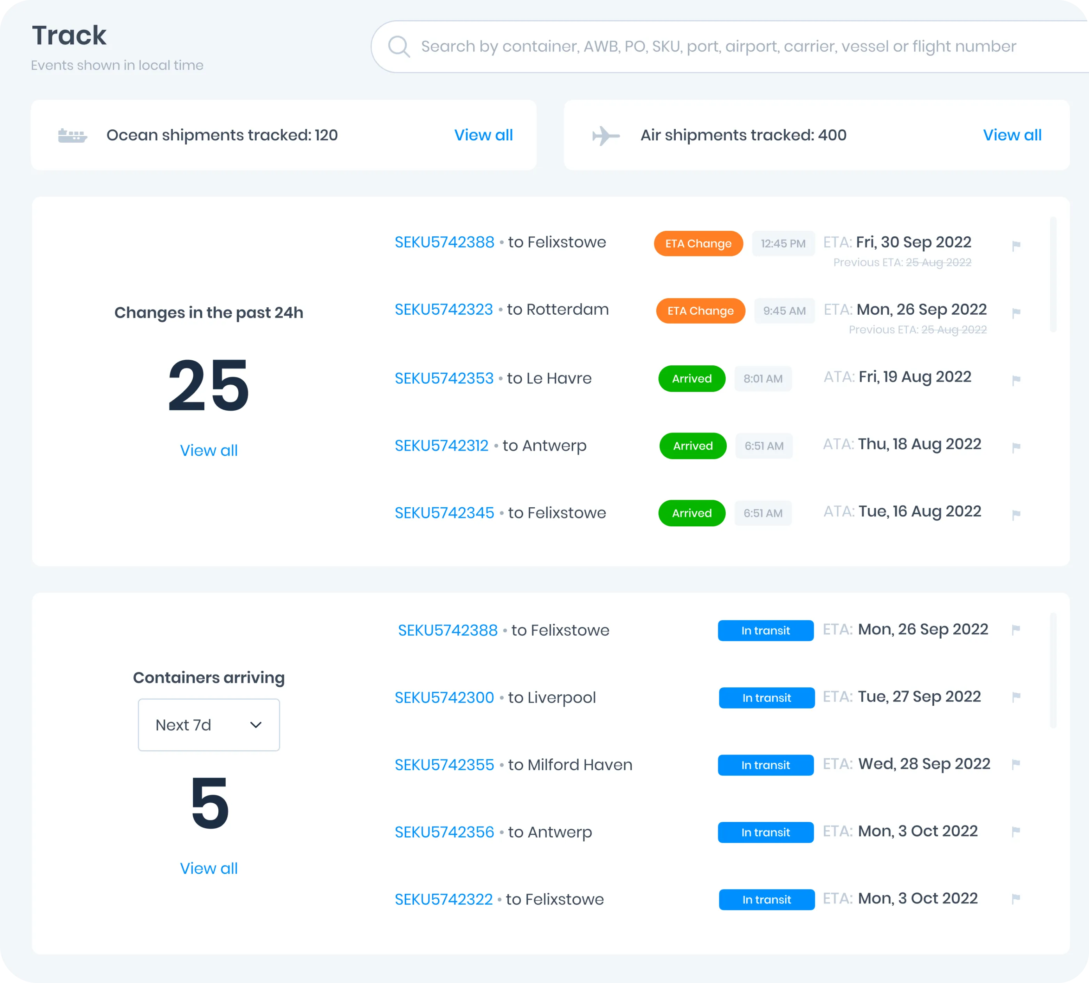Click the orange ETA Change badge for Felixstowe
The image size is (1089, 983).
tap(698, 244)
